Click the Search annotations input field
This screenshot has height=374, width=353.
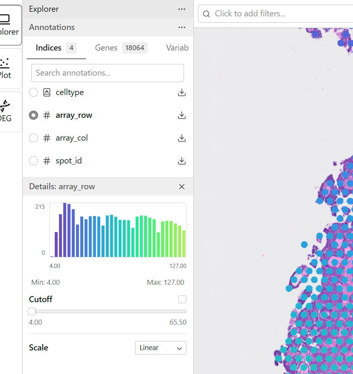pyautogui.click(x=107, y=73)
